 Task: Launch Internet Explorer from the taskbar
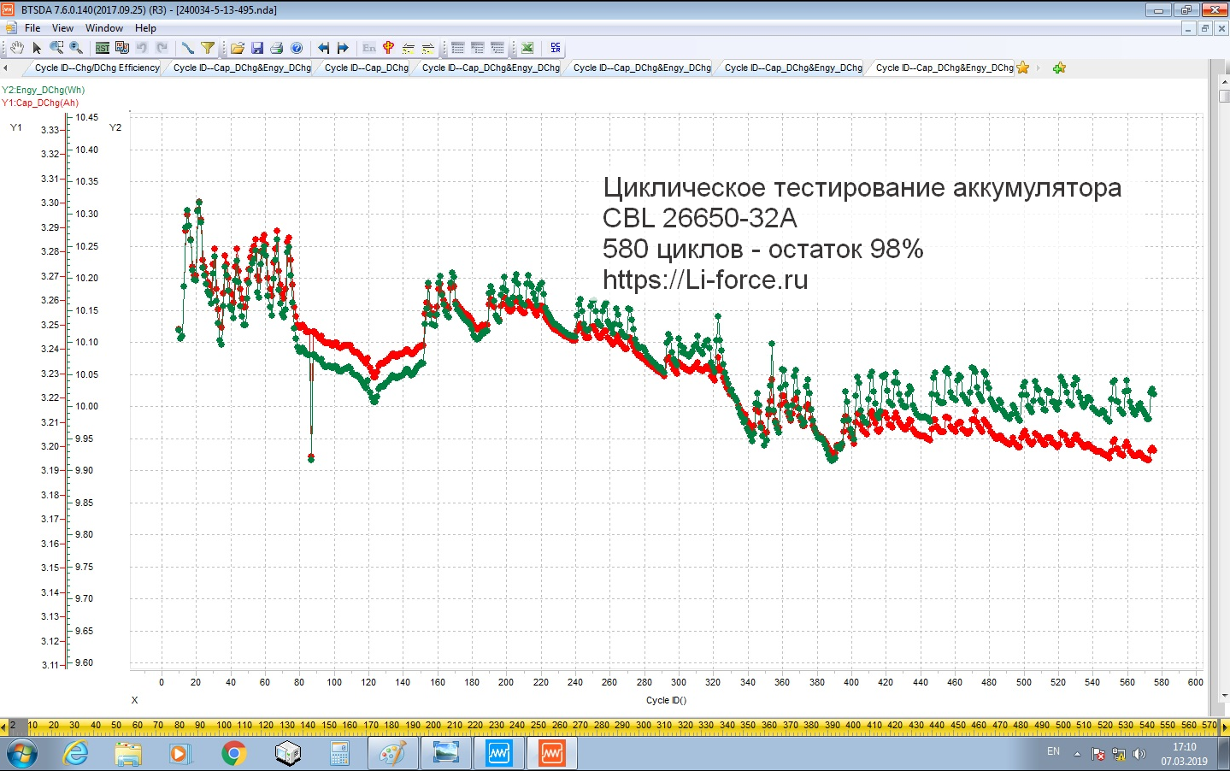(x=76, y=754)
